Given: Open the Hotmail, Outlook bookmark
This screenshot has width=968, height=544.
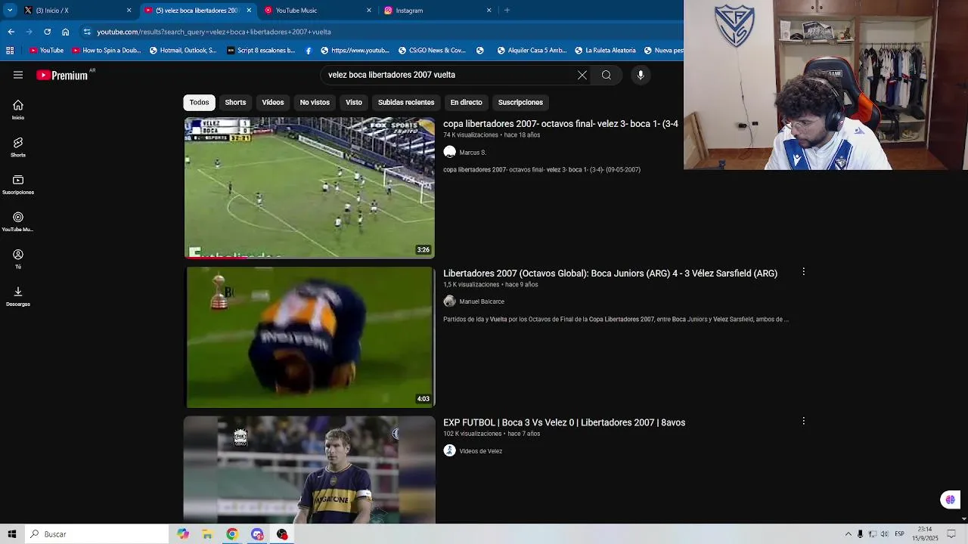Looking at the screenshot, I should click(183, 51).
